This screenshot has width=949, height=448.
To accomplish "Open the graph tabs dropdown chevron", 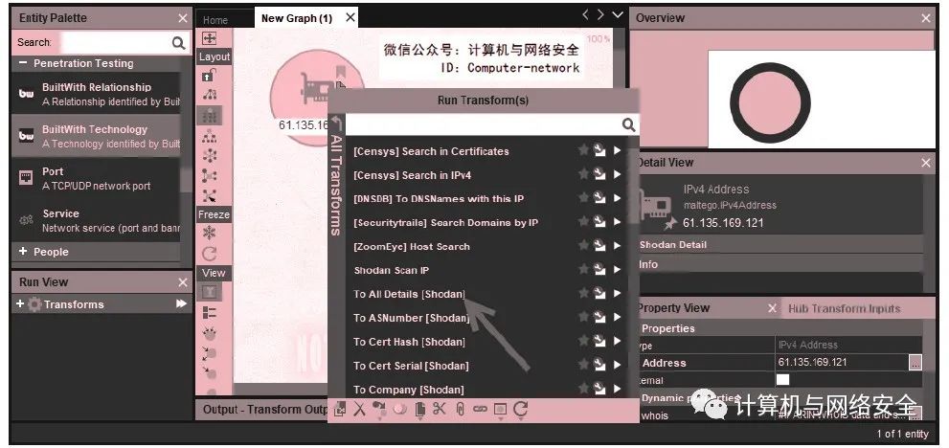I will [x=618, y=15].
